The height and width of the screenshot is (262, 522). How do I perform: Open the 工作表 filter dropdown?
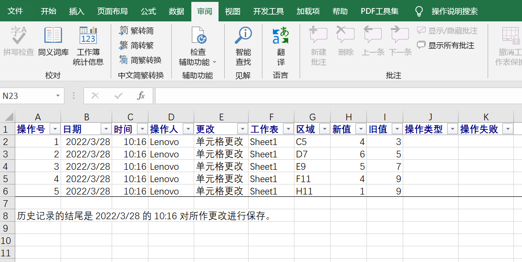pyautogui.click(x=288, y=129)
